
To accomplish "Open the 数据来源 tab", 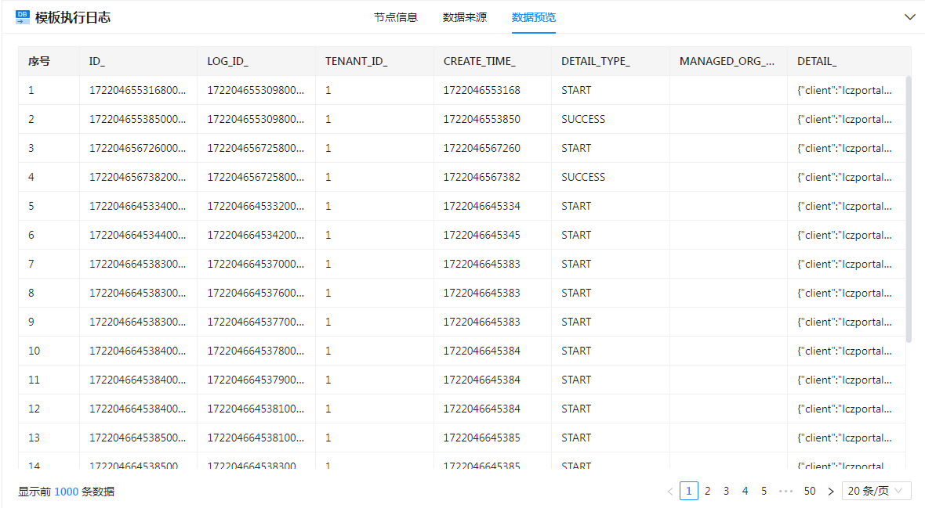I will click(465, 17).
